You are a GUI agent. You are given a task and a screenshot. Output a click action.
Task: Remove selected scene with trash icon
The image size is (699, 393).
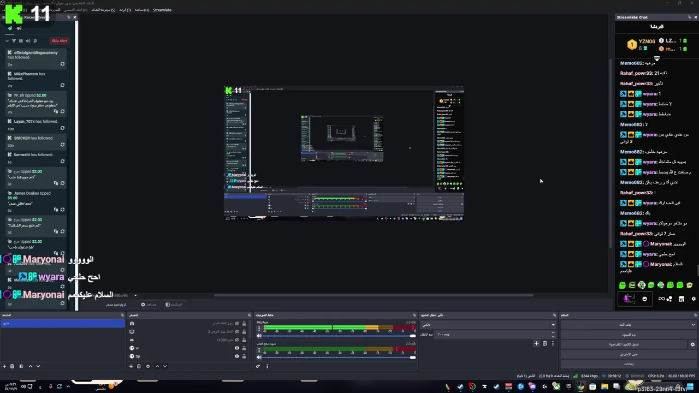coord(12,366)
